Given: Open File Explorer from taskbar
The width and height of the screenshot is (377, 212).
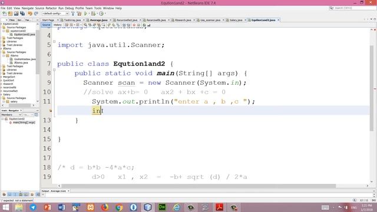Looking at the screenshot, I should pyautogui.click(x=19, y=207).
